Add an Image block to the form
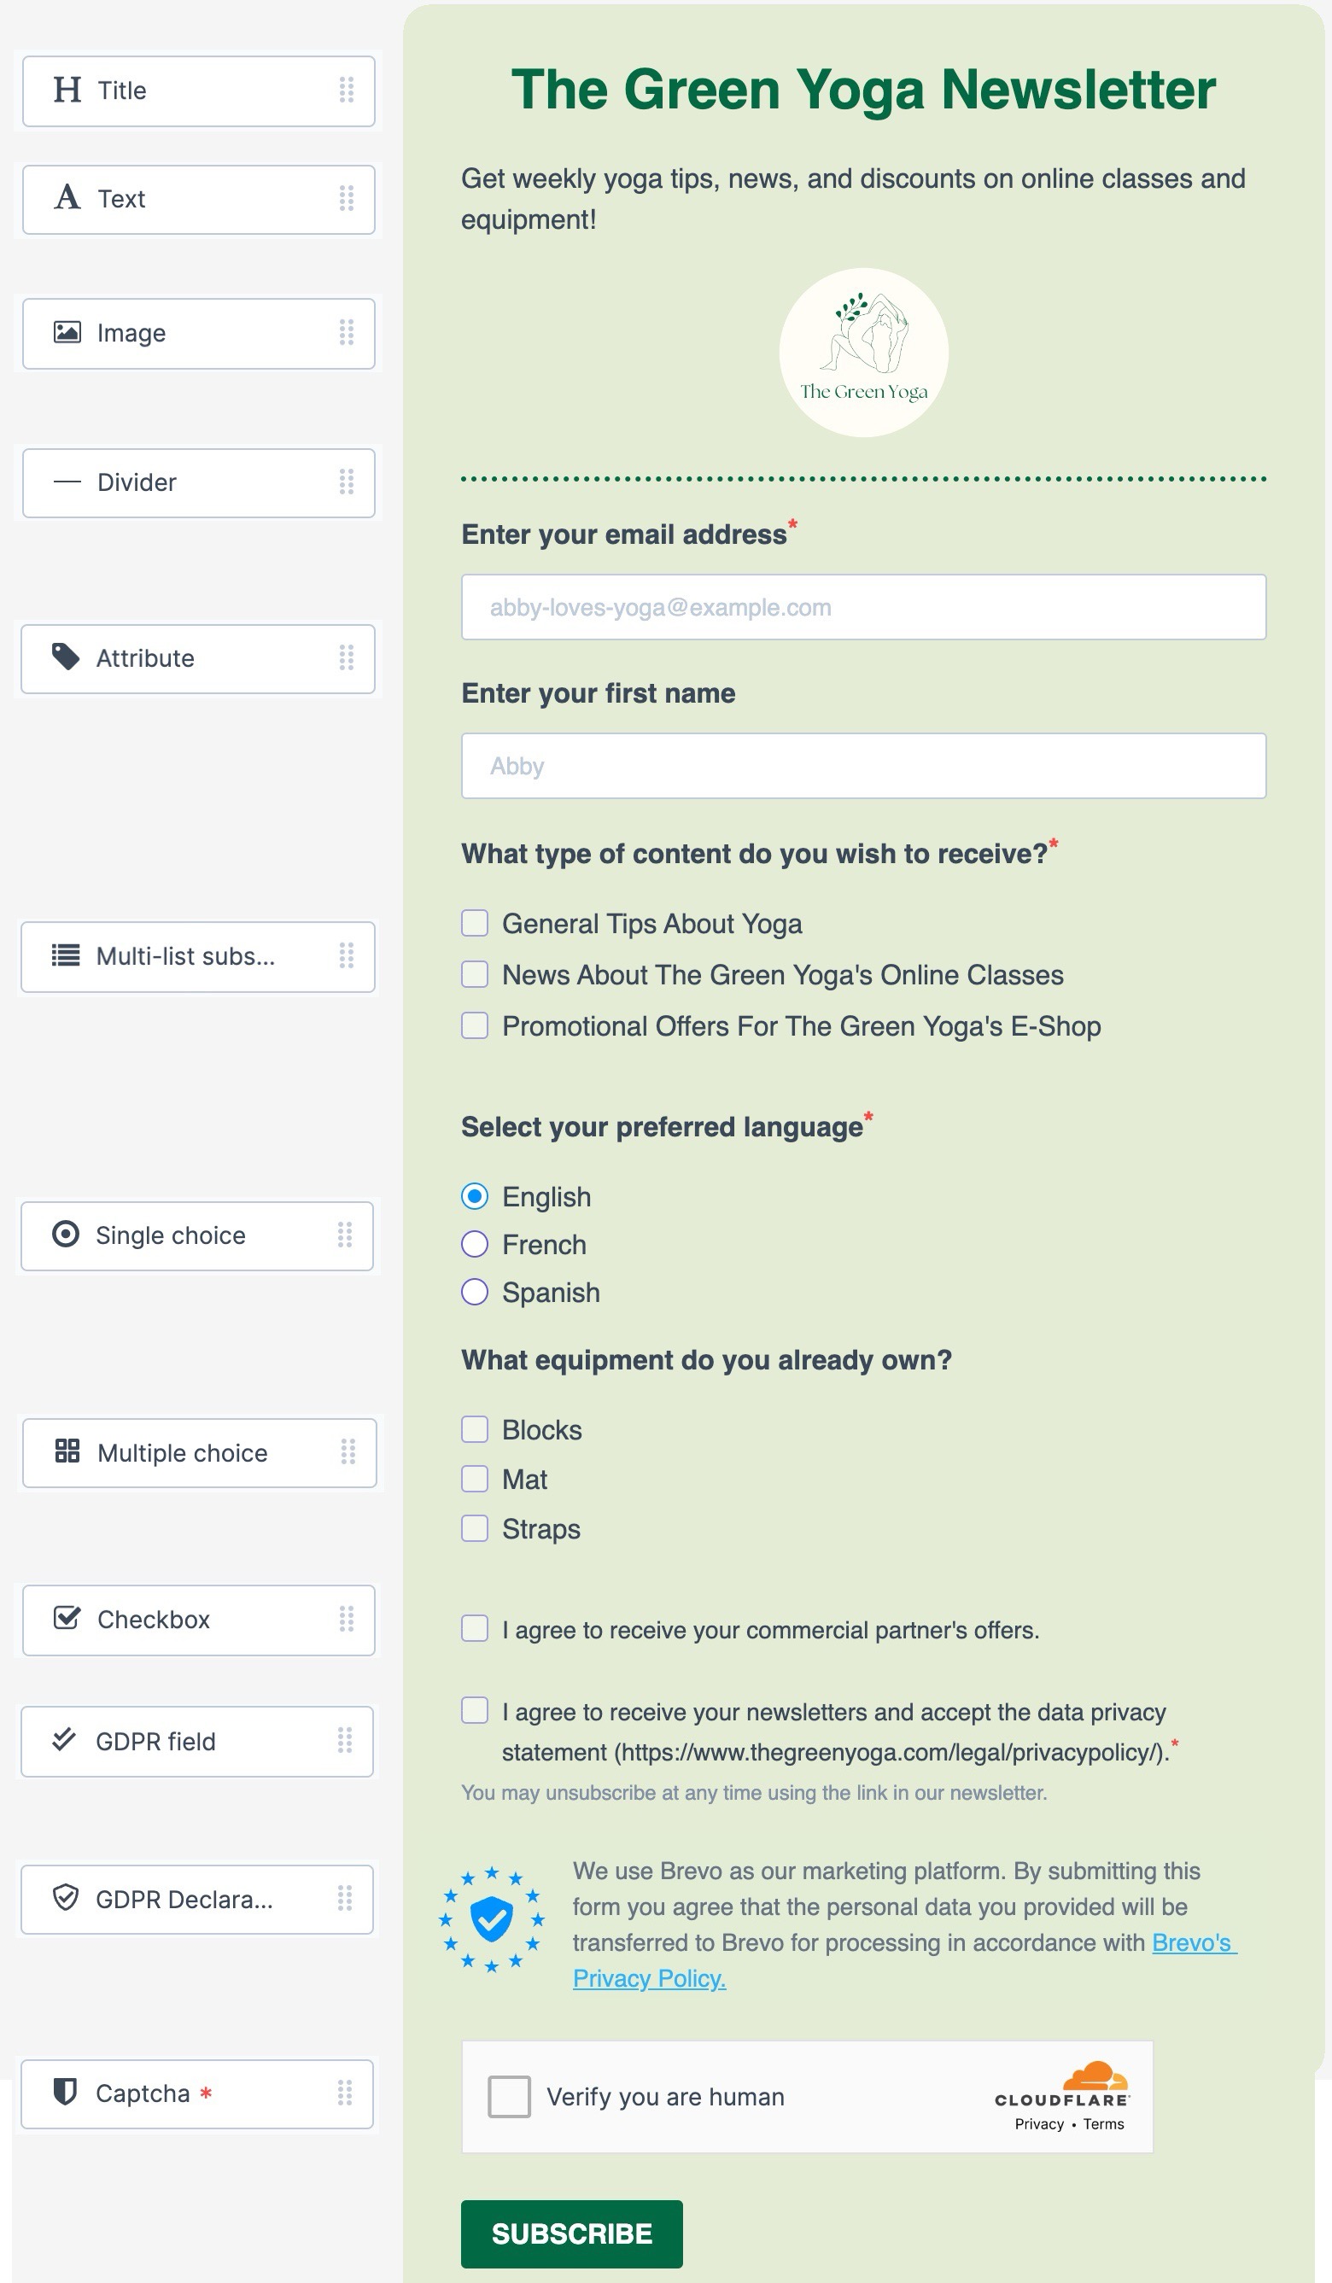The image size is (1332, 2283). pos(198,332)
